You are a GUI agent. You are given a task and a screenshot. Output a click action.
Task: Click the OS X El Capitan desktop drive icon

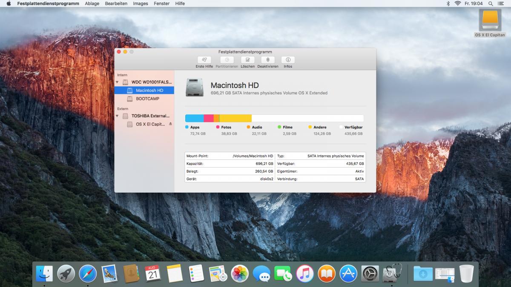coord(490,20)
